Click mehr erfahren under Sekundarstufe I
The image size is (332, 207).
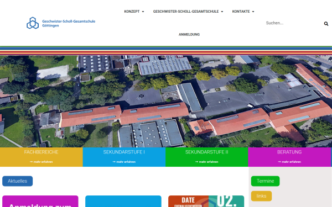[x=124, y=162]
